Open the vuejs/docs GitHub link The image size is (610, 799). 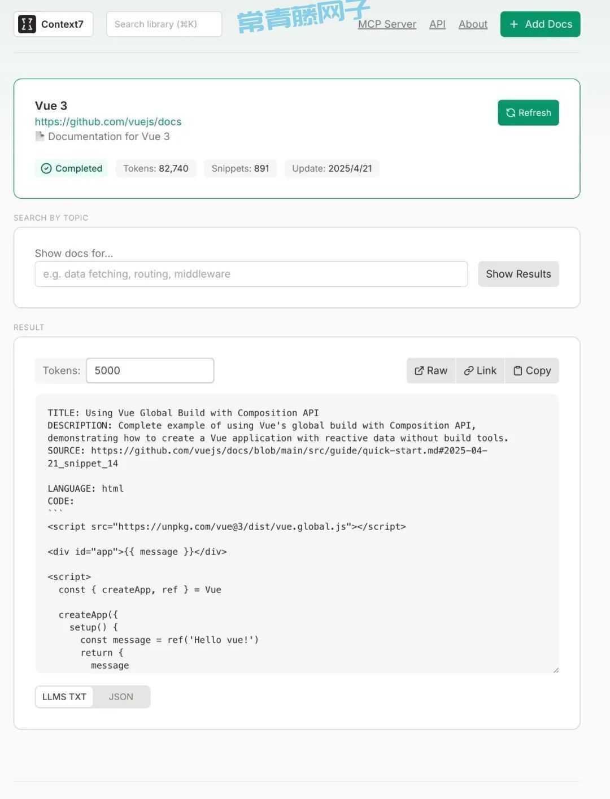point(108,121)
